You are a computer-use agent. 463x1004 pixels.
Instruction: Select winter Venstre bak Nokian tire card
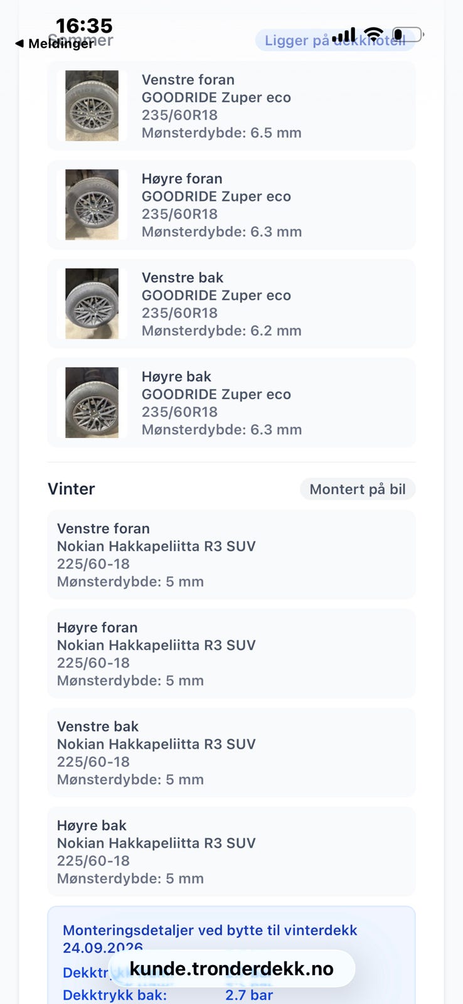coord(231,753)
